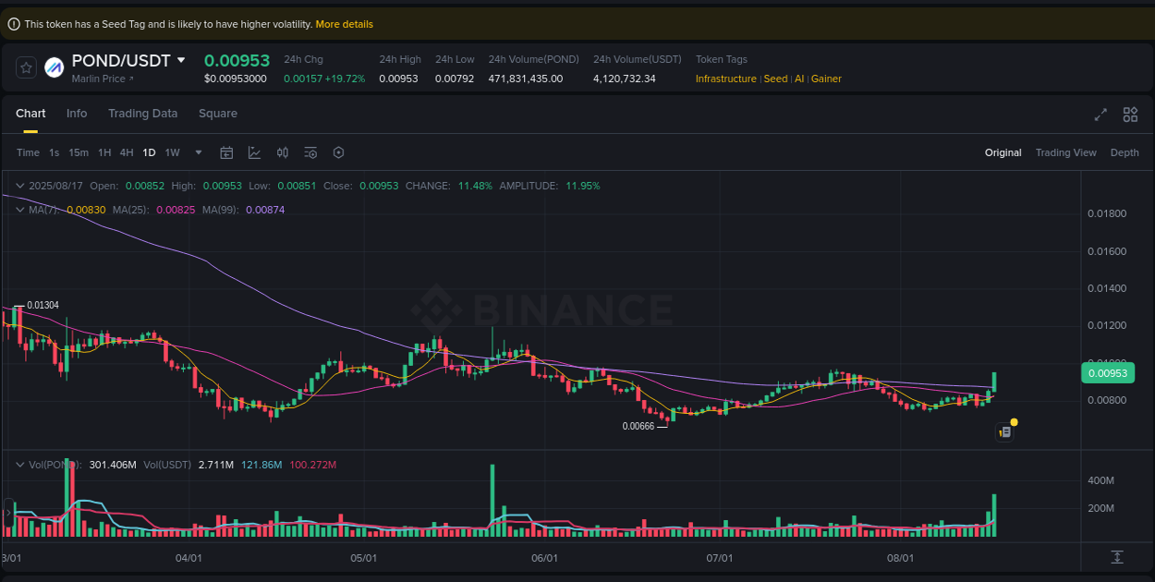Collapse the Vol(POND) volume panel

[x=18, y=464]
